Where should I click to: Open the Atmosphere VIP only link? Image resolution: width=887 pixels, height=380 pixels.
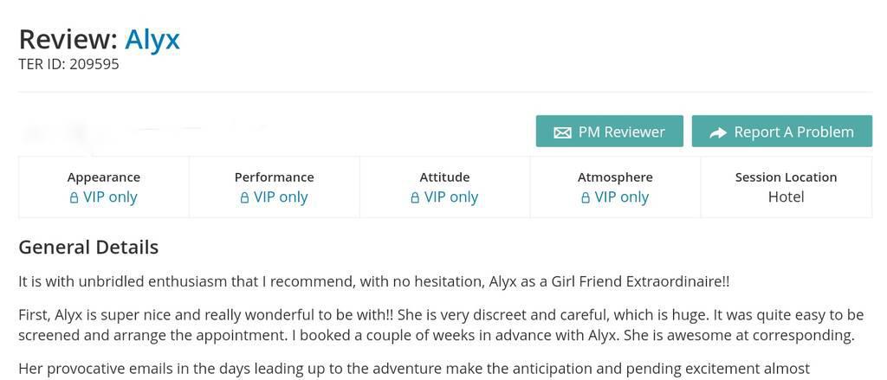[621, 197]
